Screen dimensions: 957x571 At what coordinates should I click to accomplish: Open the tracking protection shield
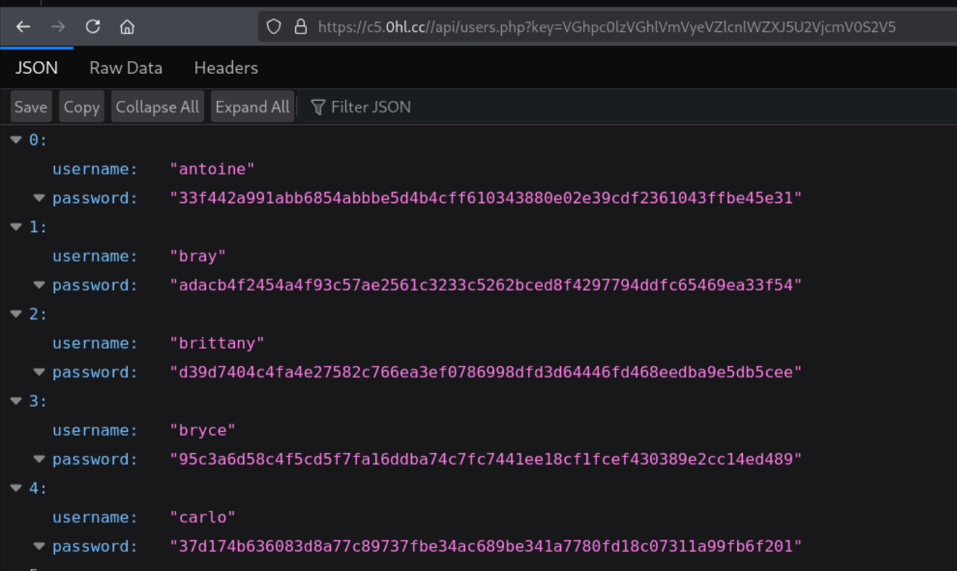(x=274, y=27)
